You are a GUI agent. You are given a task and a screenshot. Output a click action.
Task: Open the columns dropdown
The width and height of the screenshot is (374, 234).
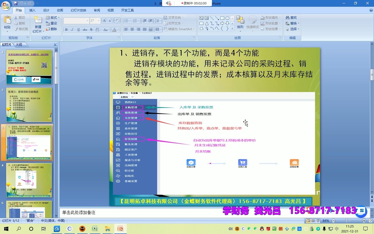pyautogui.click(x=158, y=29)
